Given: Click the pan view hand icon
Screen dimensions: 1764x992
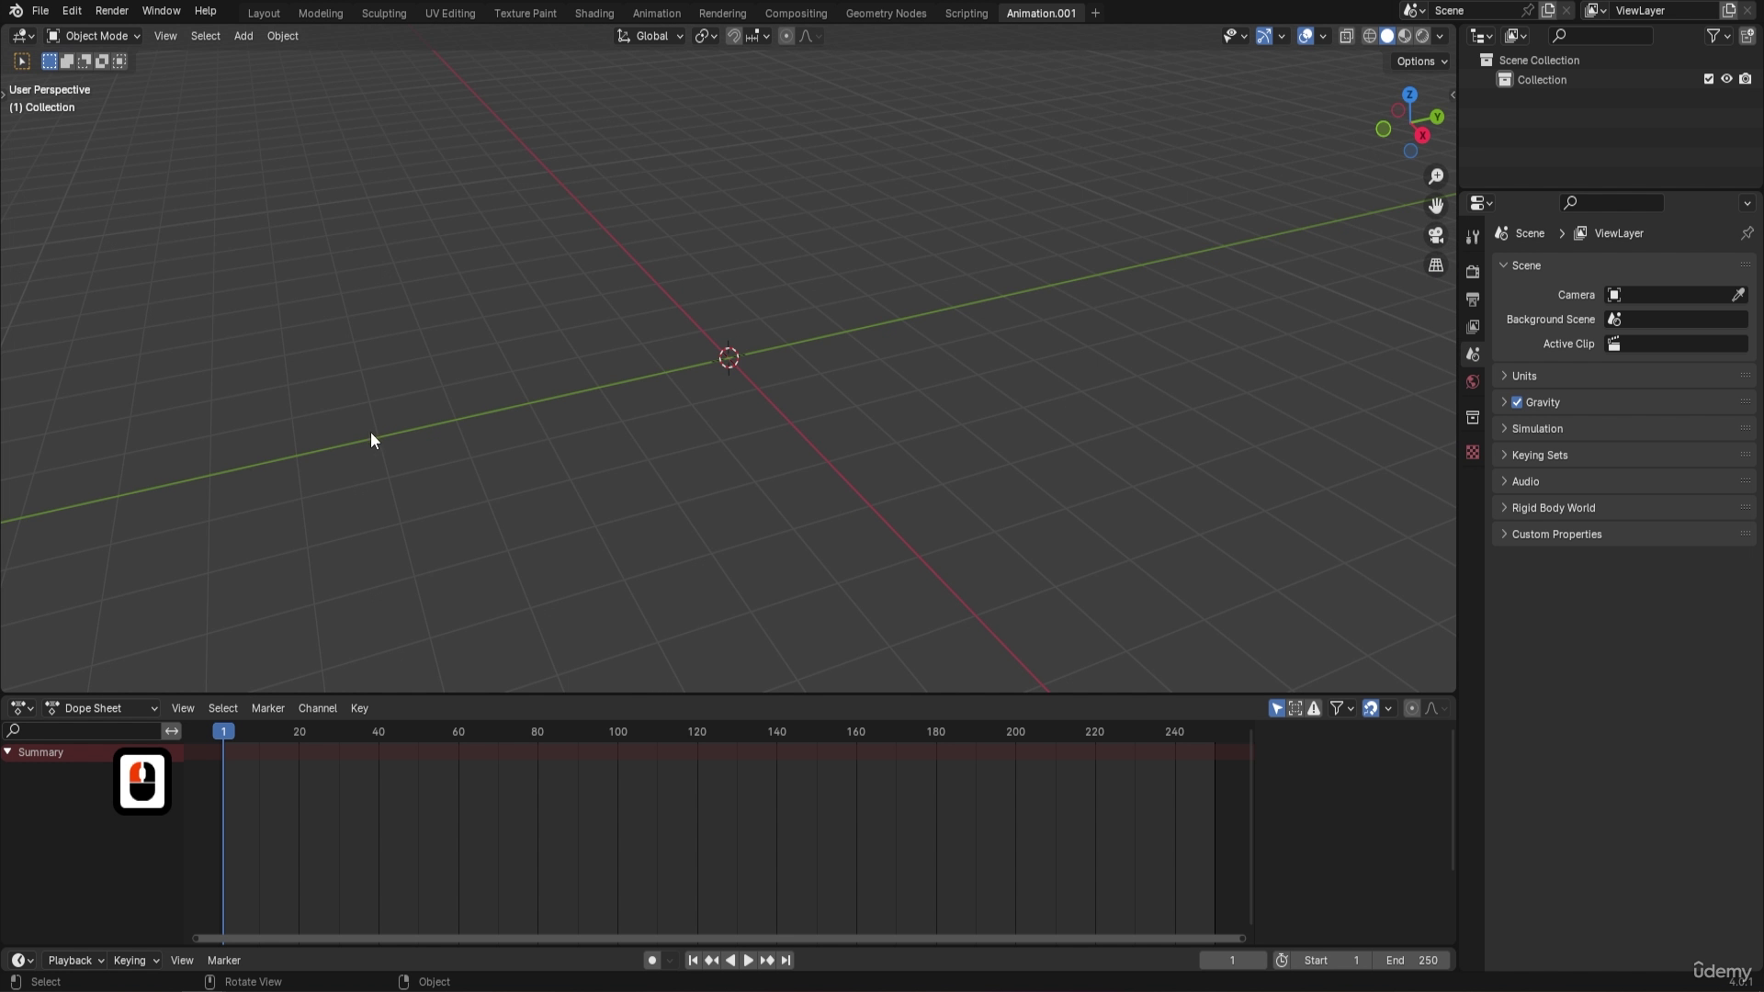Looking at the screenshot, I should 1436,206.
